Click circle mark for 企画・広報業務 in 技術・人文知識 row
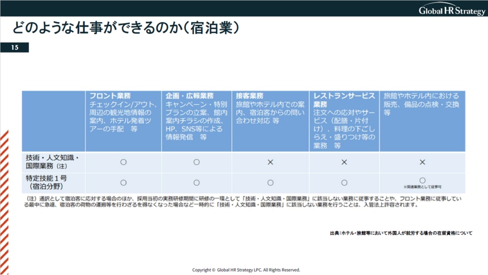The width and height of the screenshot is (488, 275). pyautogui.click(x=196, y=162)
